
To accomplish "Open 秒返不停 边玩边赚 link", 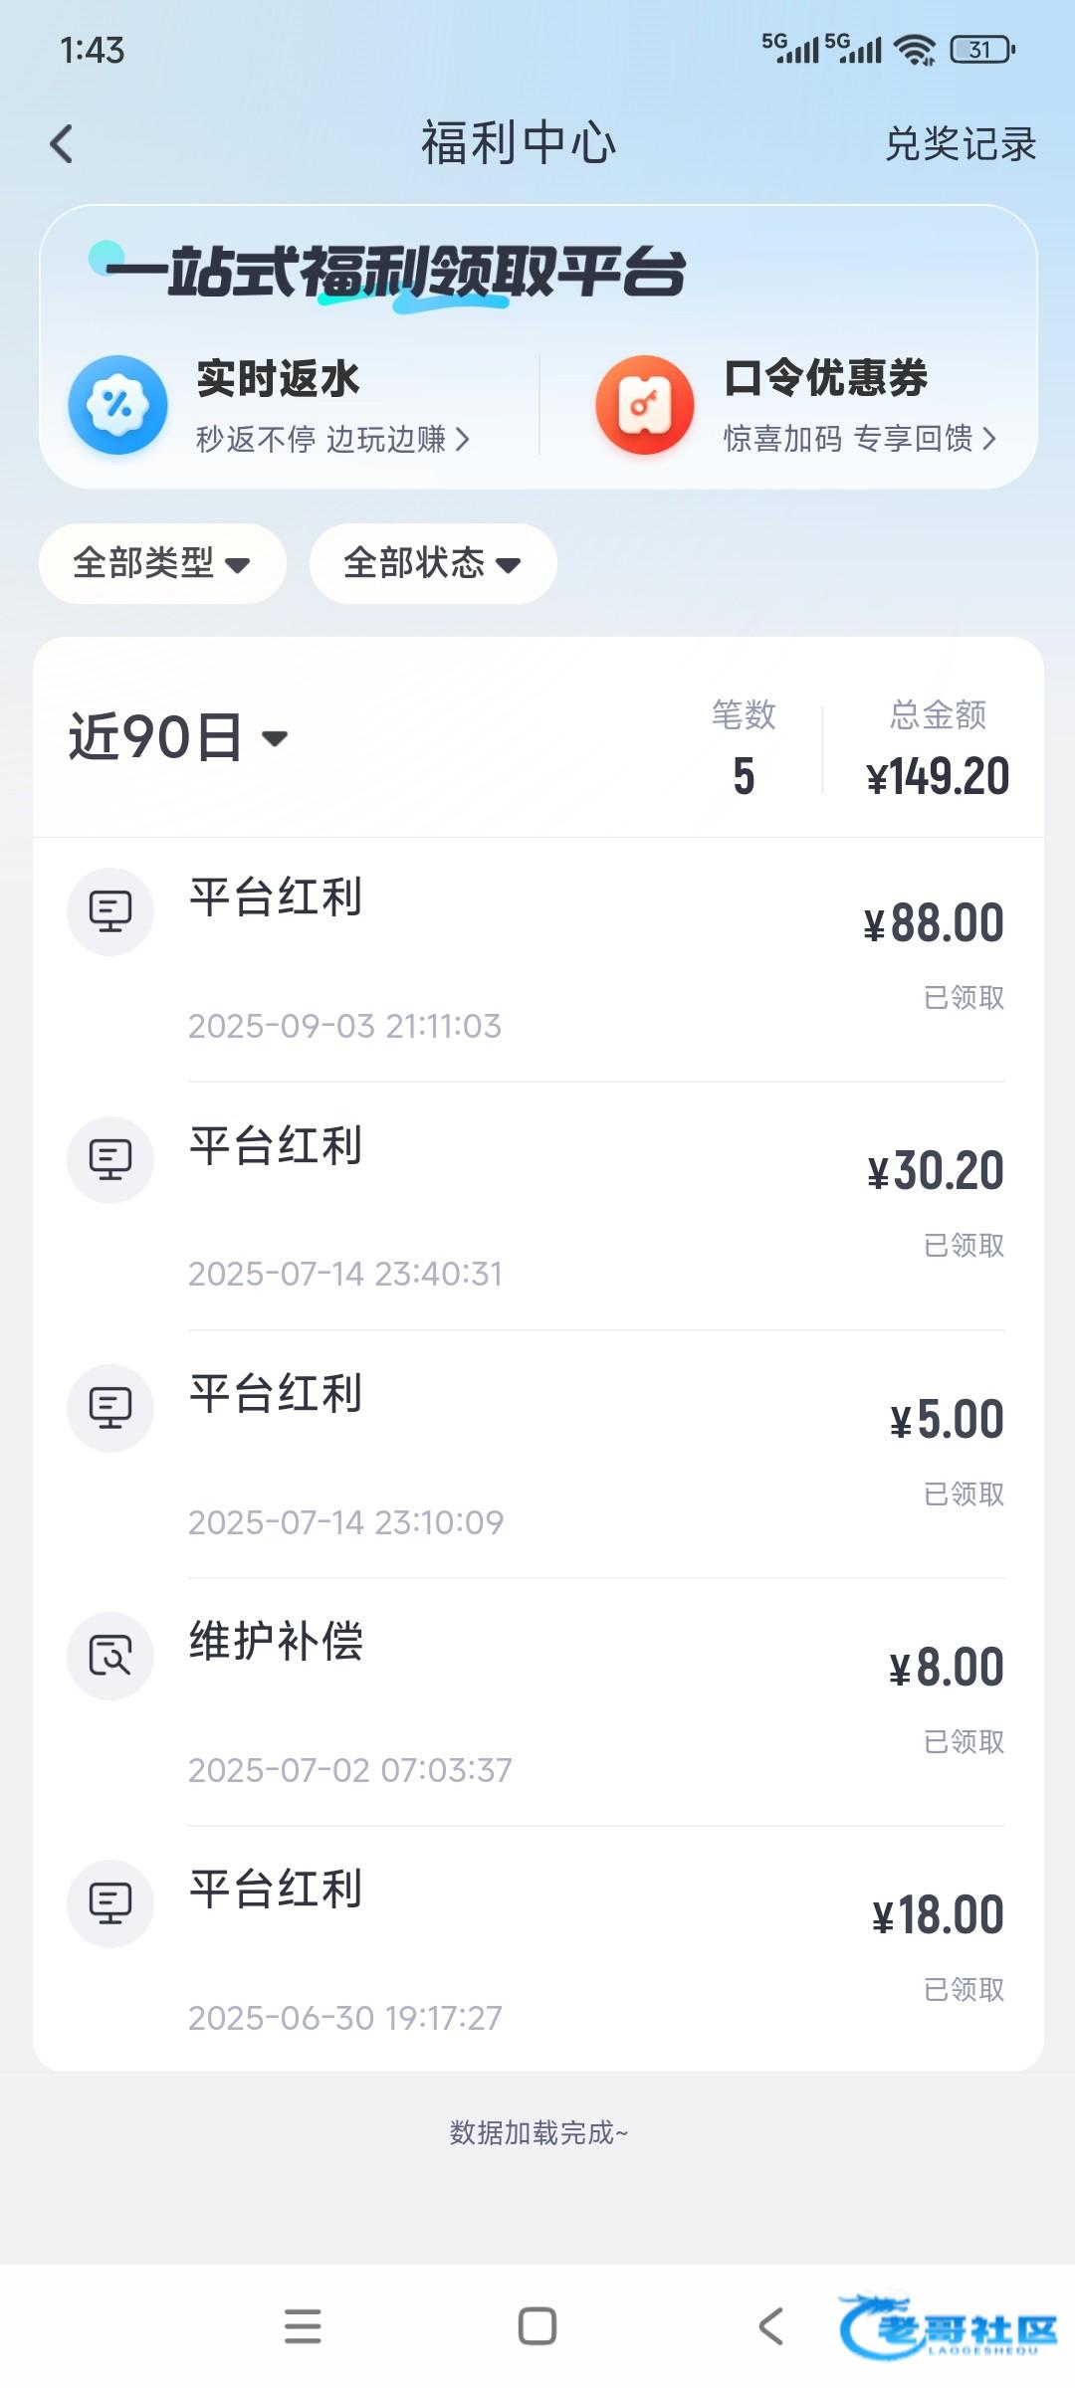I will tap(332, 439).
